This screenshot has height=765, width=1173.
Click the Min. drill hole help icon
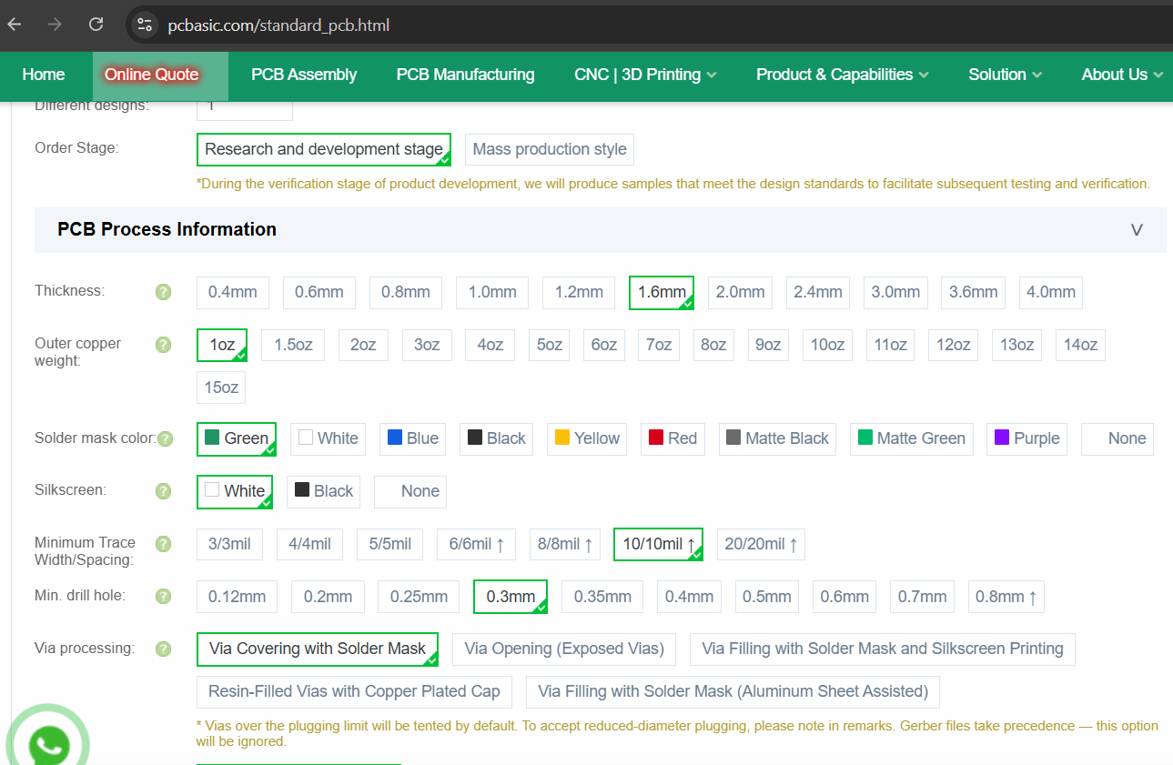(163, 597)
